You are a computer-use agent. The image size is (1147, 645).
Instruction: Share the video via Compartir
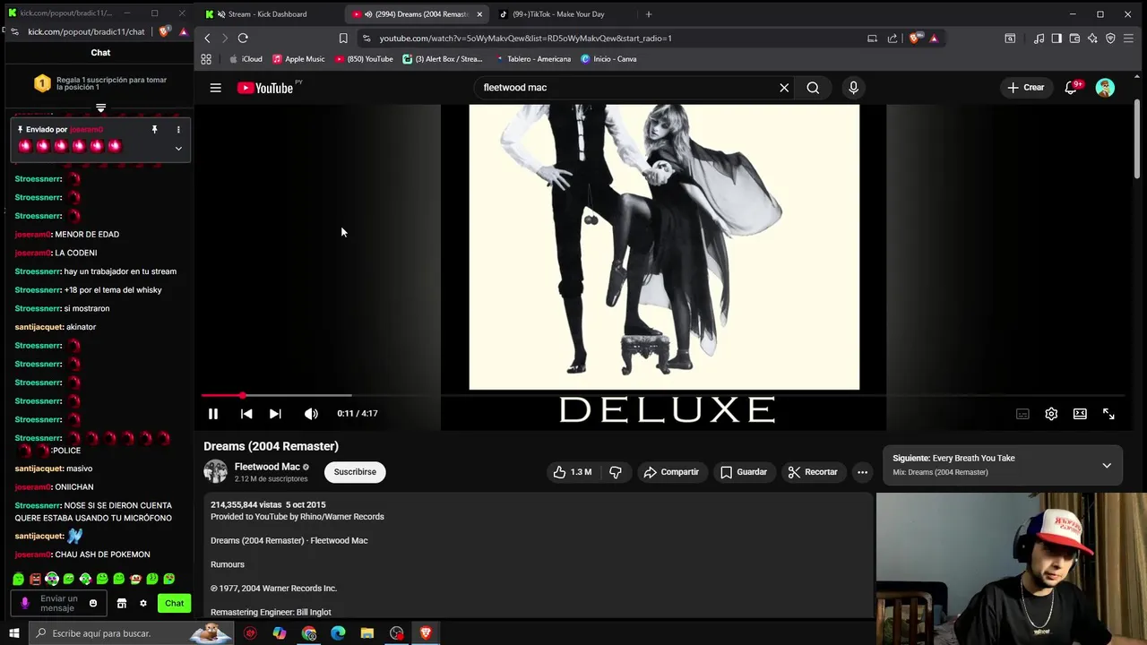point(671,472)
